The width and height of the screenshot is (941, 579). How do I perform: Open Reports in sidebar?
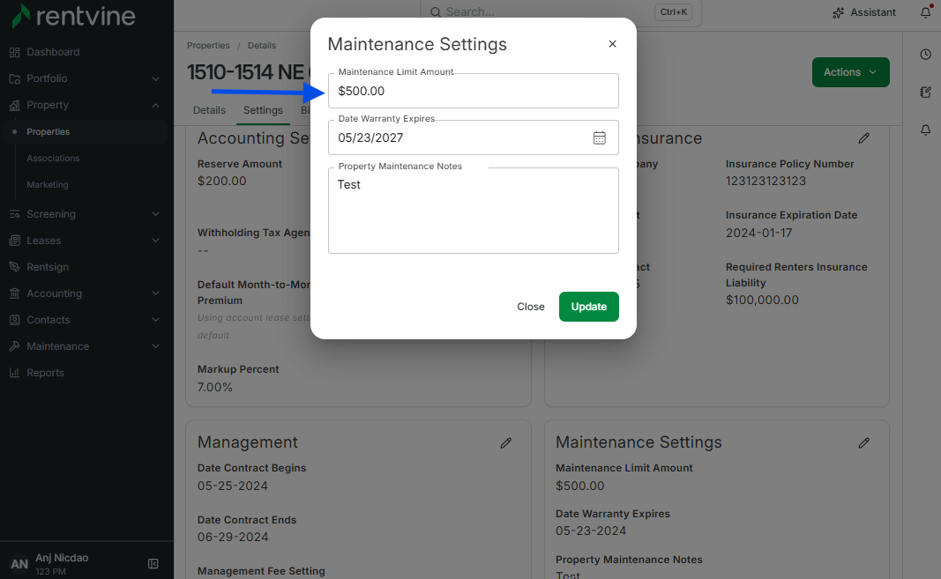(x=45, y=373)
